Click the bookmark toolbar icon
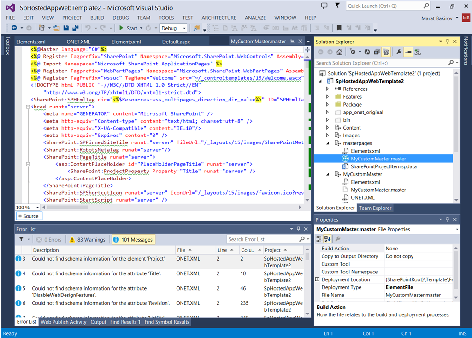This screenshot has width=472, height=338. coord(339,28)
